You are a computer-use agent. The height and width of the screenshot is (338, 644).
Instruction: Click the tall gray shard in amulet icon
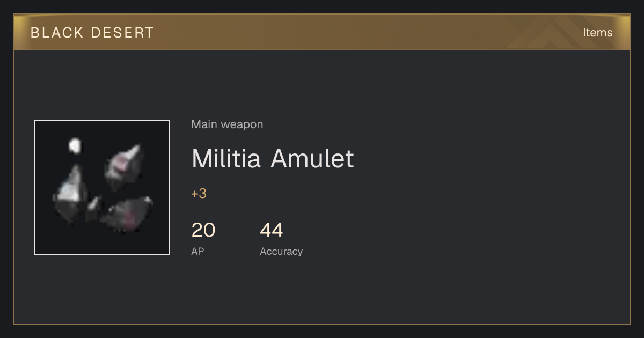tap(72, 194)
